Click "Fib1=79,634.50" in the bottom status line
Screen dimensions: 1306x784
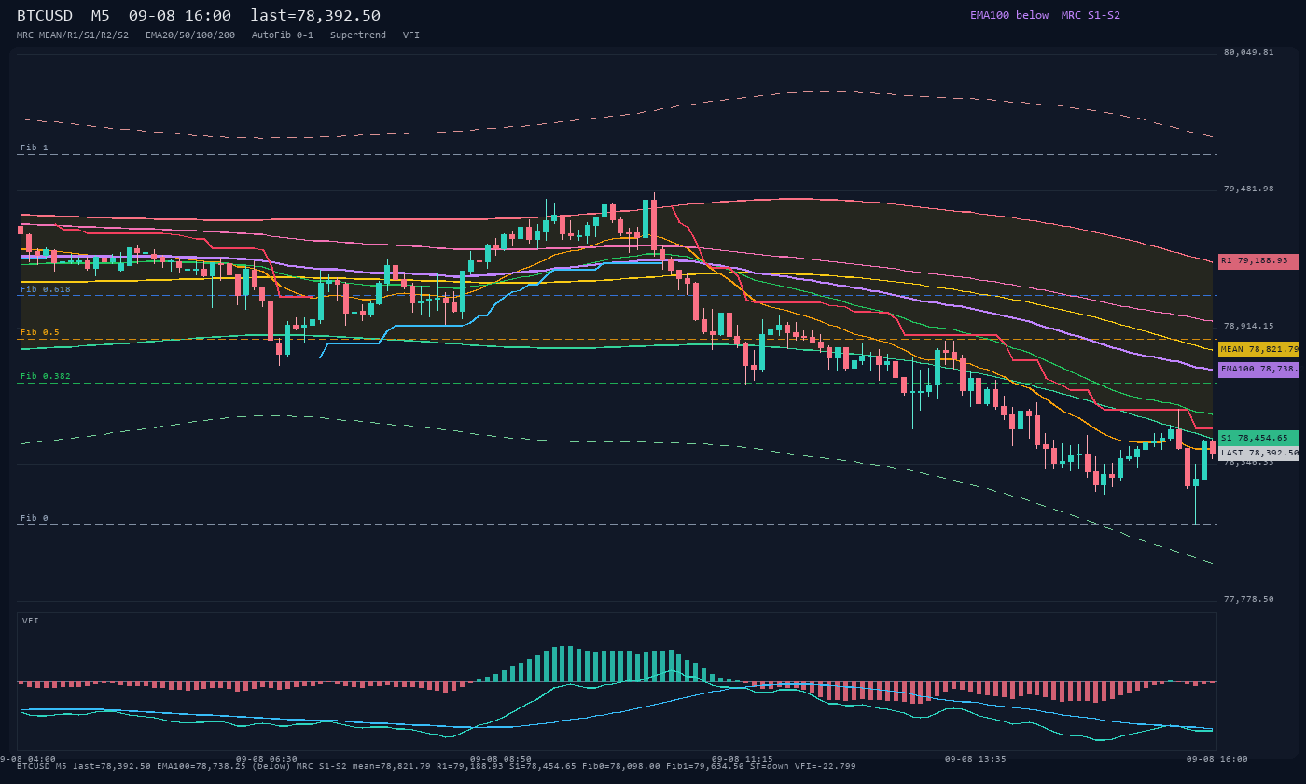705,766
